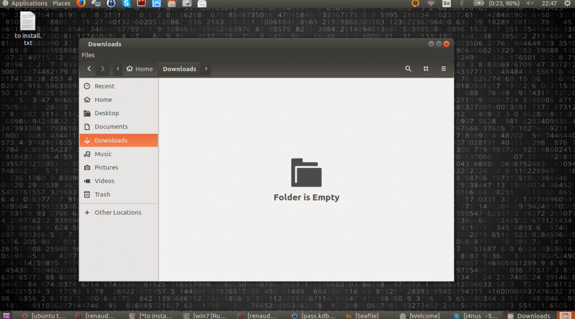
Task: Open the screenshot camera launcher in panel
Action: [x=187, y=3]
